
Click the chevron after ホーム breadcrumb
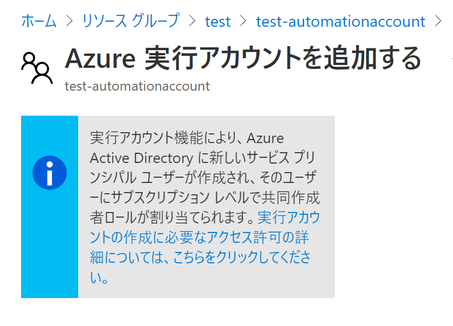click(70, 21)
